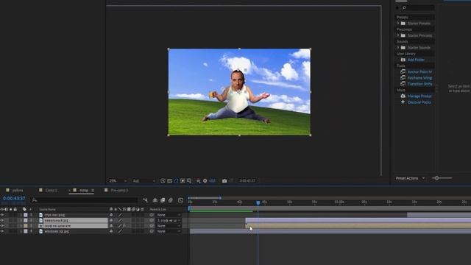Click the Discover Packs link

(x=419, y=102)
